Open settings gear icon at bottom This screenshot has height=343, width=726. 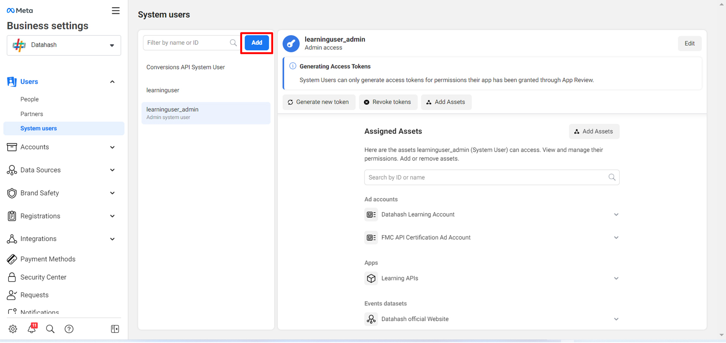pos(13,329)
